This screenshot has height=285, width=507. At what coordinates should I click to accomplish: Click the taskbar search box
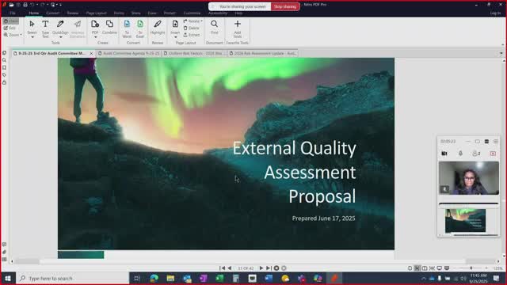point(72,278)
